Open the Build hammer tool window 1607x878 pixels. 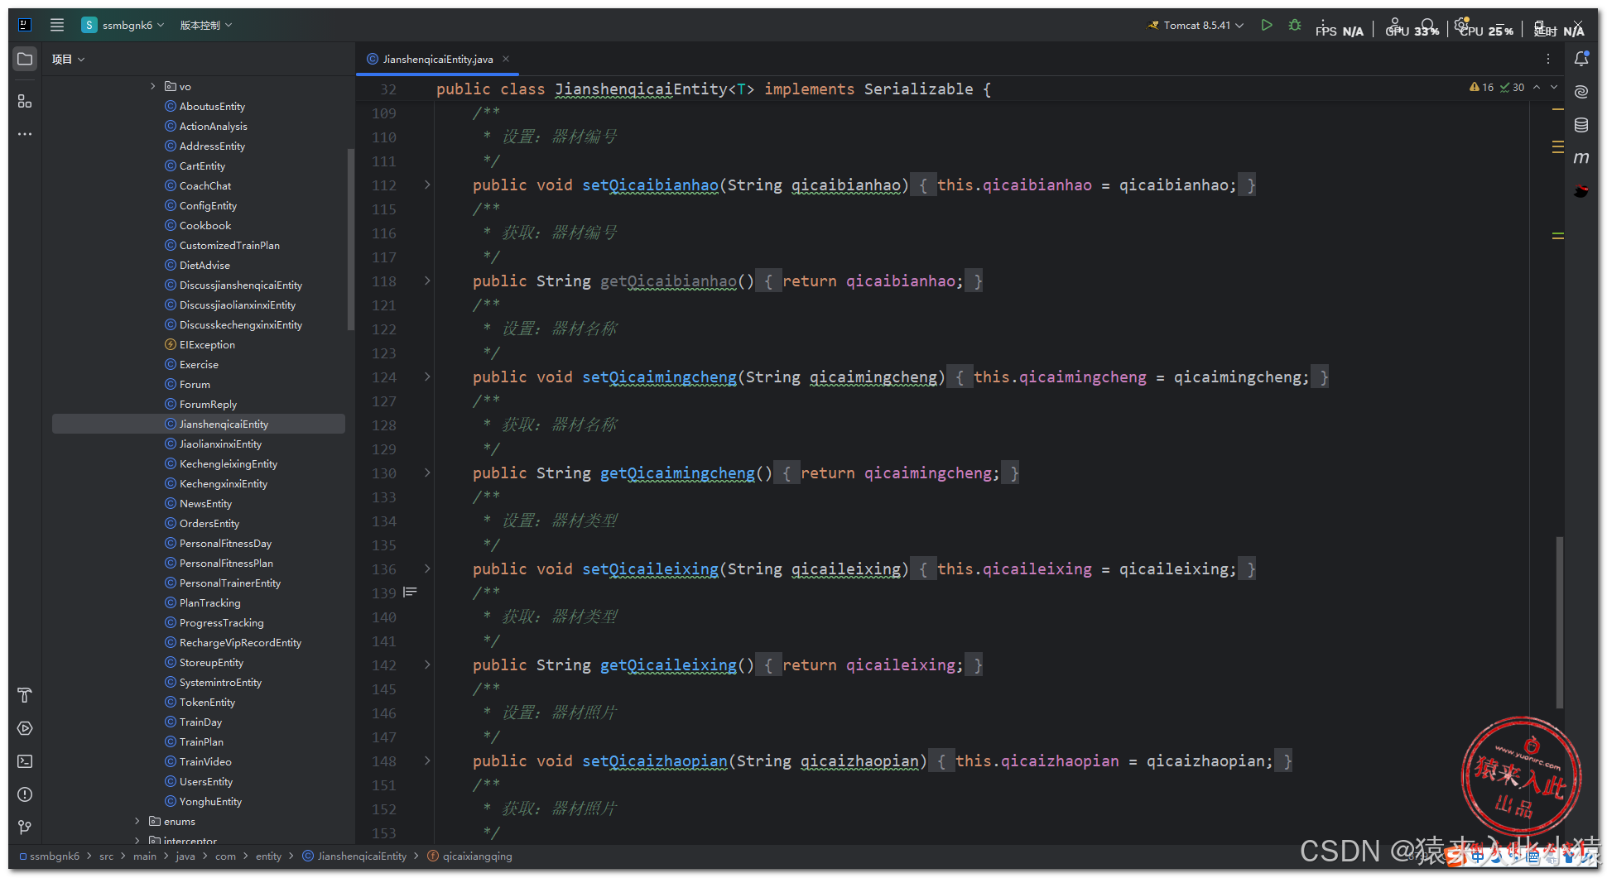[x=25, y=695]
